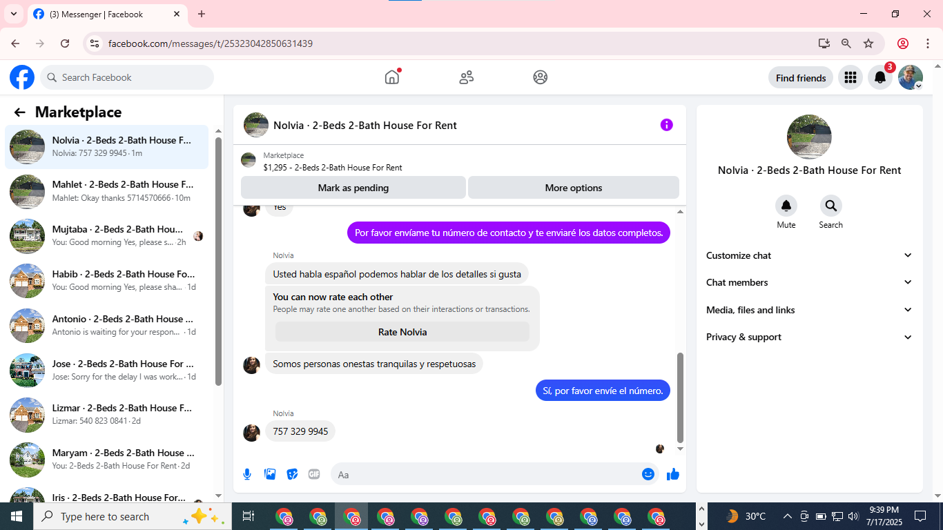This screenshot has width=943, height=530.
Task: Expand Media, files and links section
Action: coord(809,310)
